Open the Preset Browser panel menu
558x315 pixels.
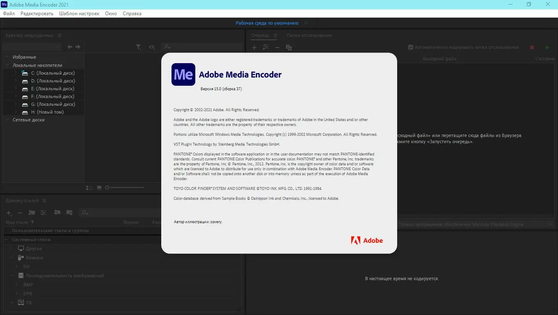click(x=44, y=201)
